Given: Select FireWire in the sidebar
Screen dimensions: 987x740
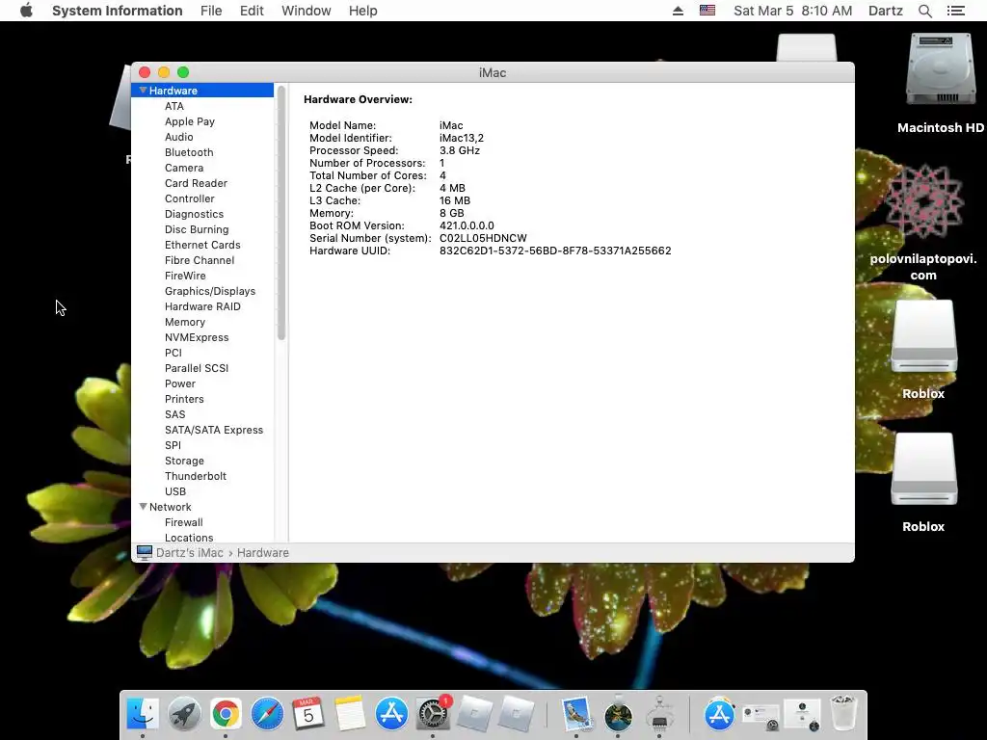Looking at the screenshot, I should [x=185, y=276].
